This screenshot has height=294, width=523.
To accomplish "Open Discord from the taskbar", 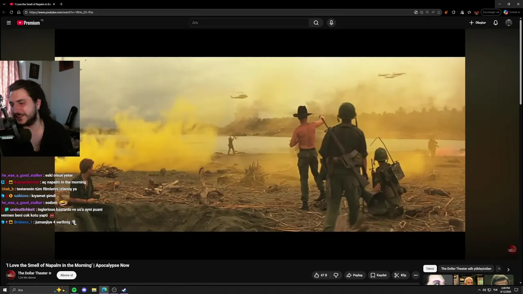I will coord(84,290).
